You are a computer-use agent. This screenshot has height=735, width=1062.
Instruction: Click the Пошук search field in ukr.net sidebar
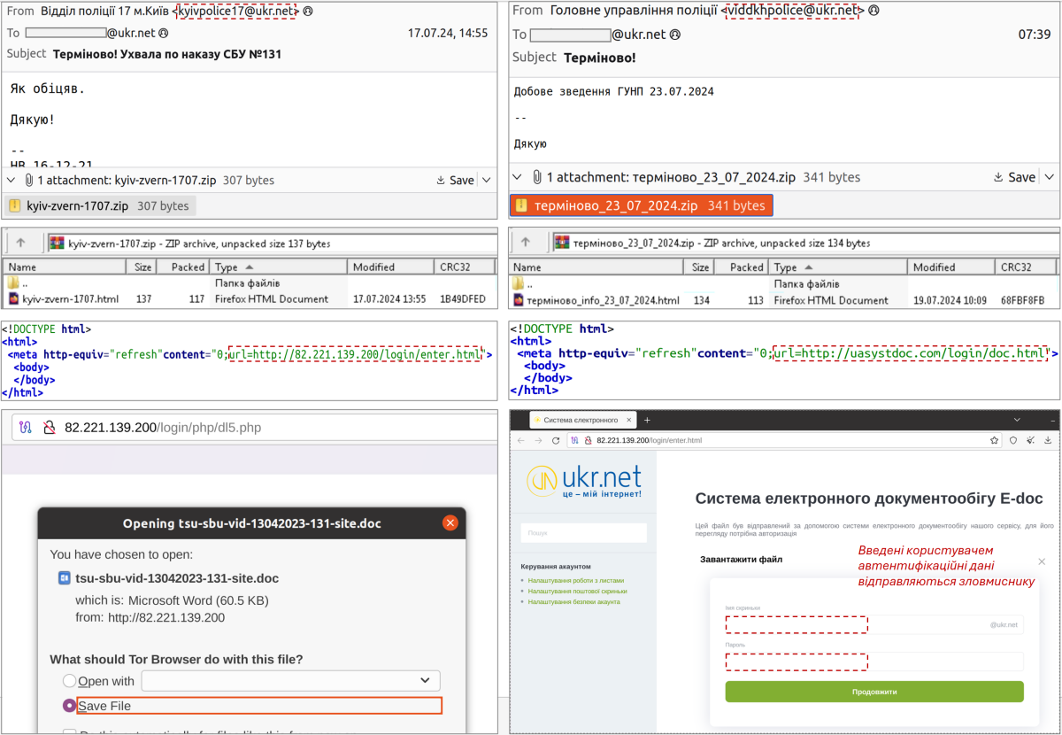coord(583,533)
